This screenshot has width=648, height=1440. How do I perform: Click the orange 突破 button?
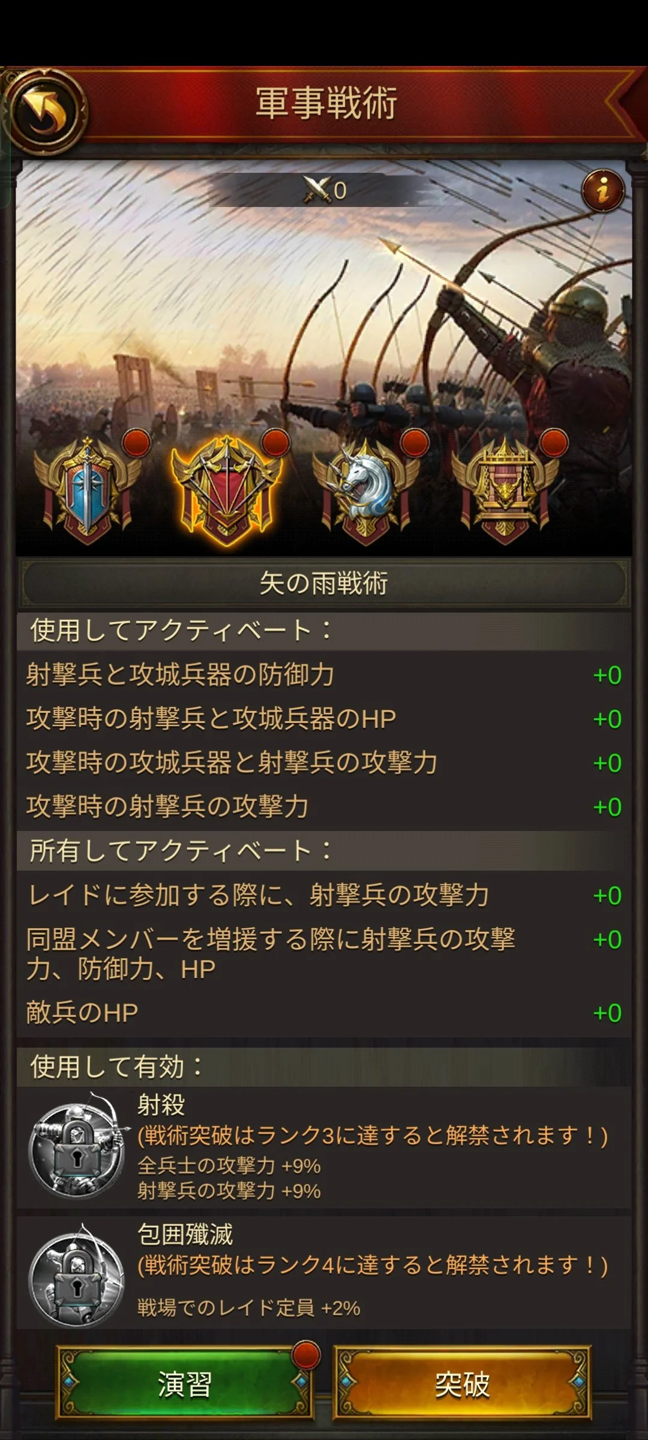462,1384
